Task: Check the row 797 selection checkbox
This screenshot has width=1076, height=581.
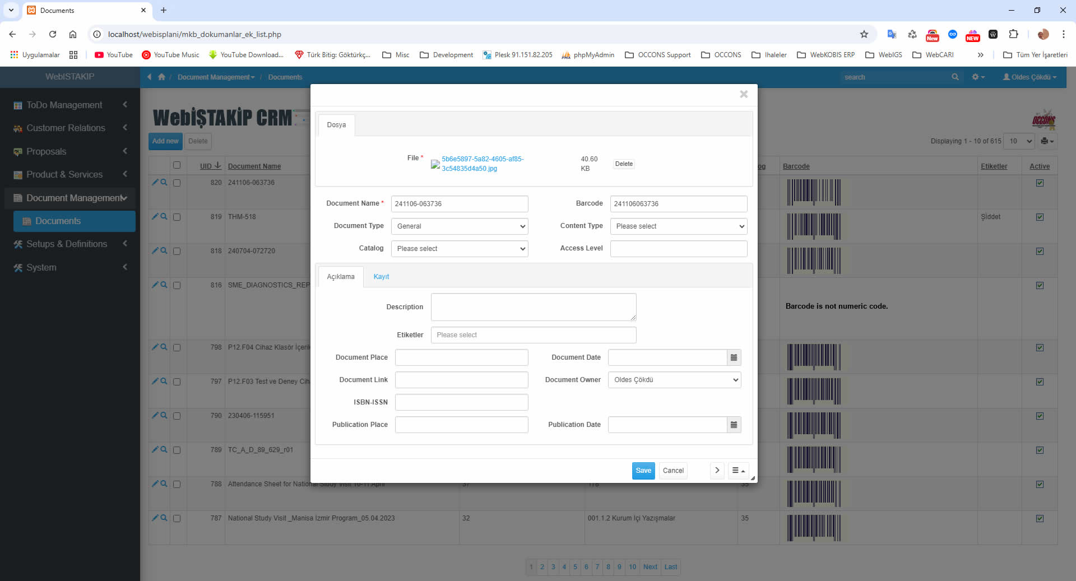Action: click(177, 382)
